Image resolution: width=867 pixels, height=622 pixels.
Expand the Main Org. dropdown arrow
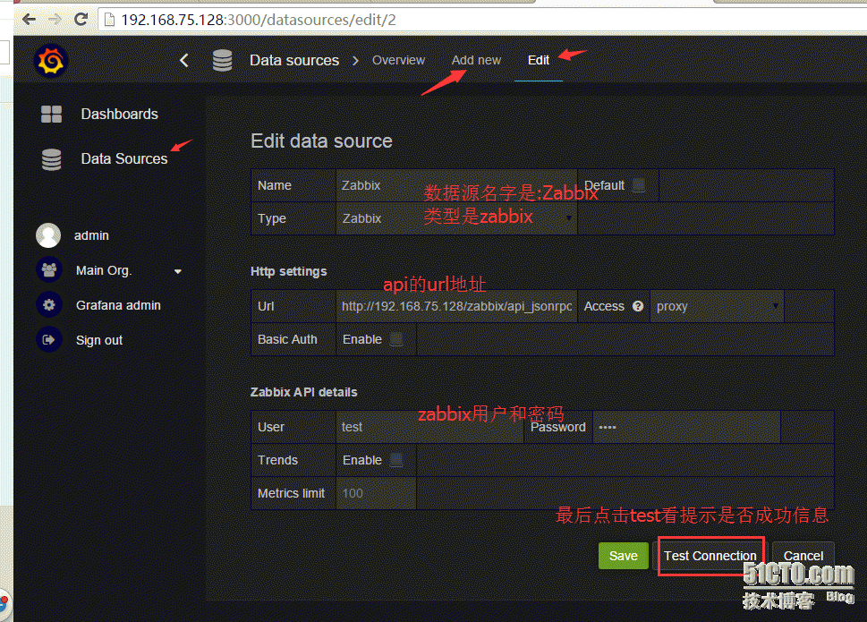(x=178, y=271)
